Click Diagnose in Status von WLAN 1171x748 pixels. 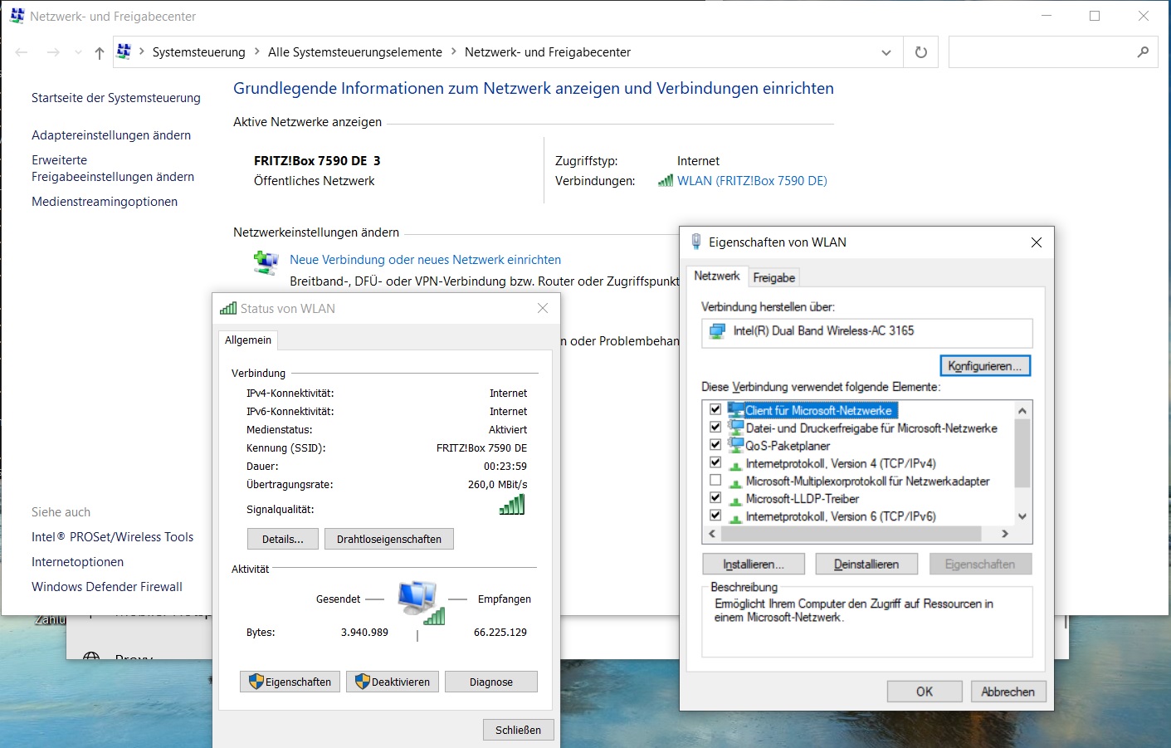[491, 682]
